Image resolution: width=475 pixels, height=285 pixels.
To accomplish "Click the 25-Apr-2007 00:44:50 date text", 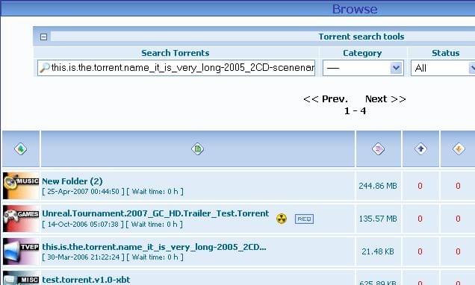I will click(x=83, y=192).
